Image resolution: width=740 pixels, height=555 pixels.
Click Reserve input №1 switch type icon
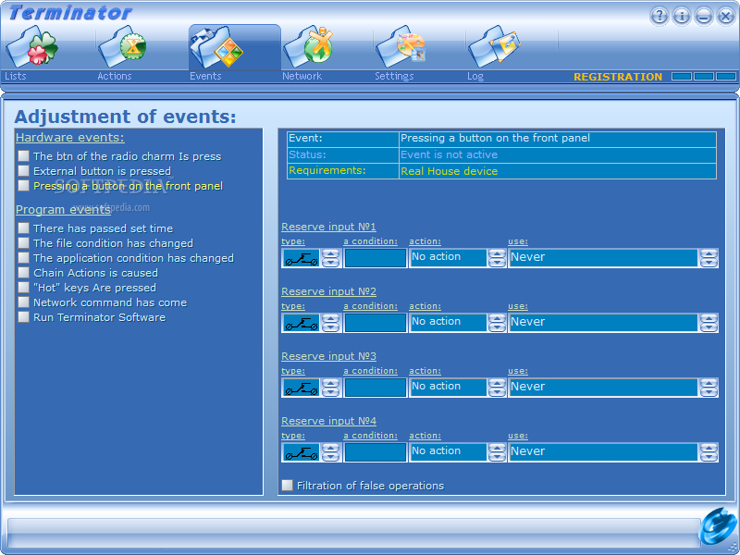tap(302, 258)
